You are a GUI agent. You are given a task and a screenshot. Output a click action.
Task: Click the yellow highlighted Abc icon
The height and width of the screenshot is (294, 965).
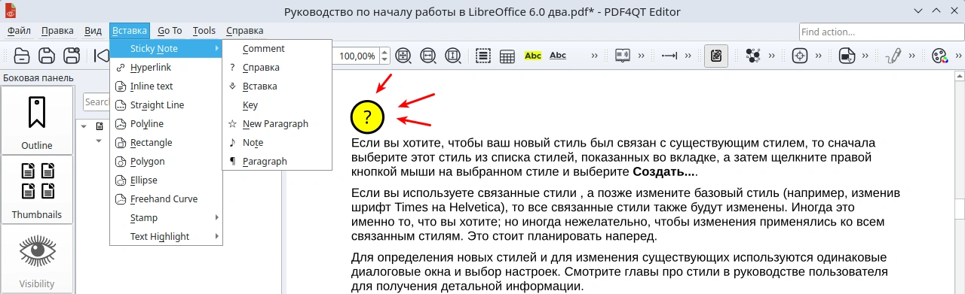click(533, 56)
